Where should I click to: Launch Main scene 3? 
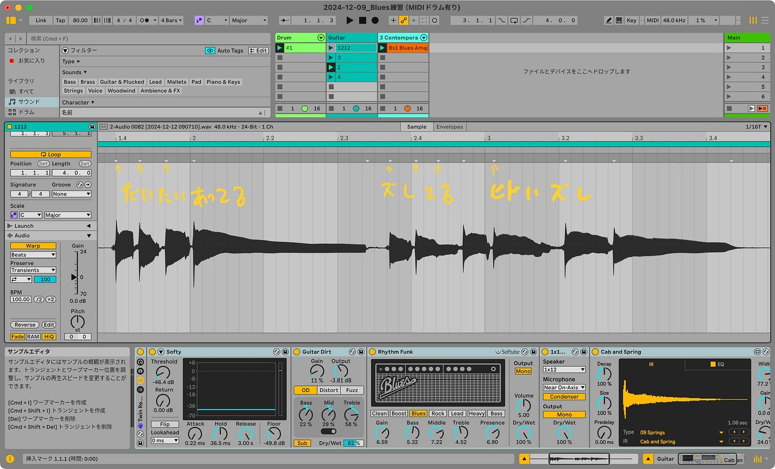(x=729, y=68)
